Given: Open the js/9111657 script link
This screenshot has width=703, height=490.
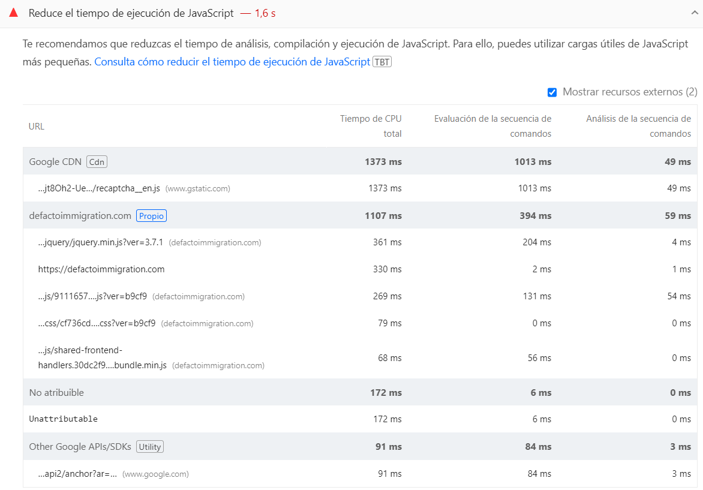Looking at the screenshot, I should (92, 296).
